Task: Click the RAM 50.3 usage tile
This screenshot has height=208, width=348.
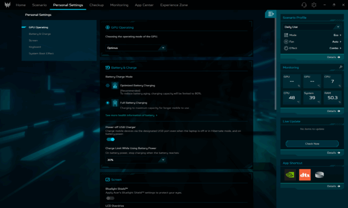Action: [x=332, y=97]
